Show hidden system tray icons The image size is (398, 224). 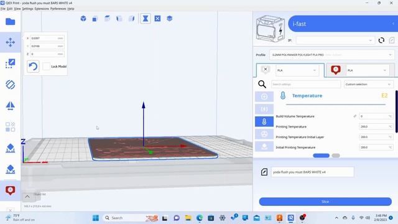(x=336, y=218)
